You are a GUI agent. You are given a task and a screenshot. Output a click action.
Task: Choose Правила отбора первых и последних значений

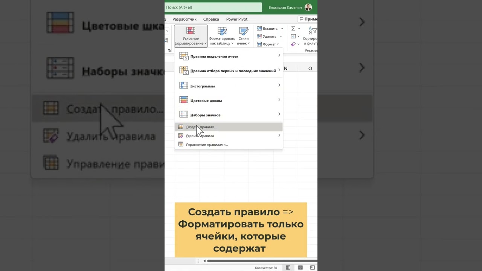click(229, 71)
